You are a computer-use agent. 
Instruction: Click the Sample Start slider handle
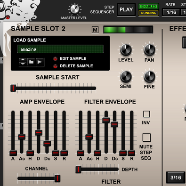(13, 88)
